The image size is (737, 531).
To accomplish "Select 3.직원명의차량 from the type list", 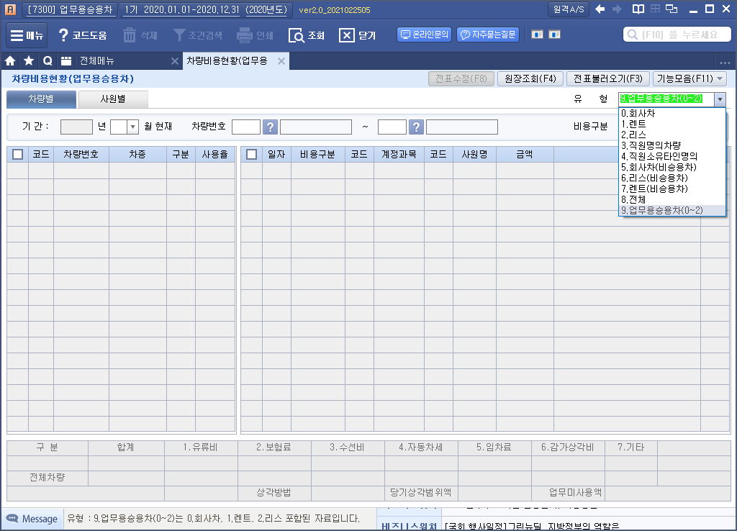I will coord(651,145).
